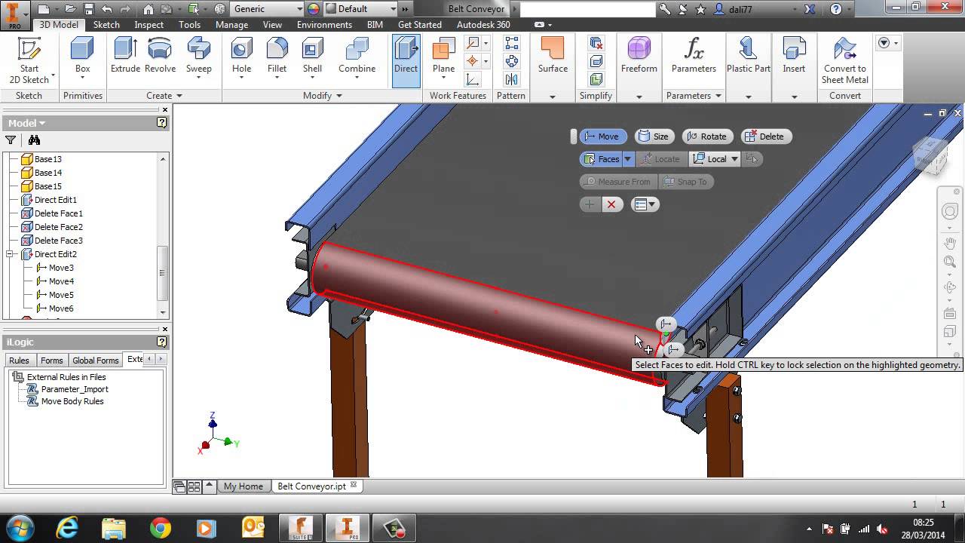Switch to the Sketch ribbon tab
This screenshot has height=543, width=965.
[106, 25]
